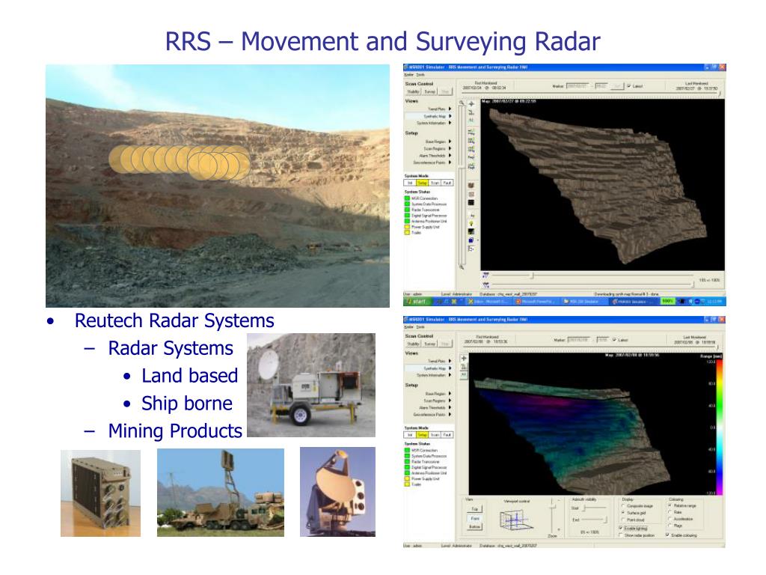Image resolution: width=766 pixels, height=575 pixels.
Task: Switch System Mode to Scan in upper window
Action: coord(435,183)
